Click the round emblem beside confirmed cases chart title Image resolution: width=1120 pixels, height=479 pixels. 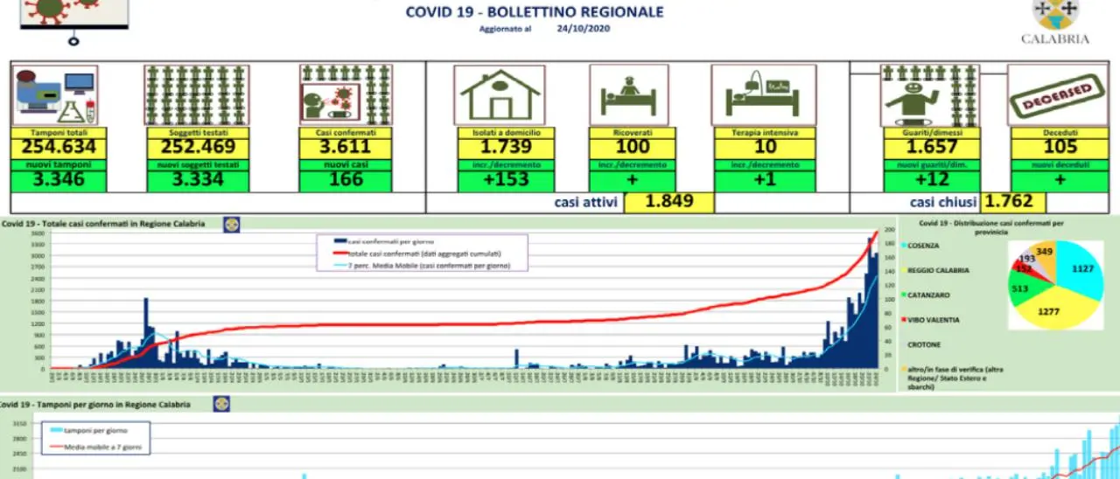click(x=232, y=224)
